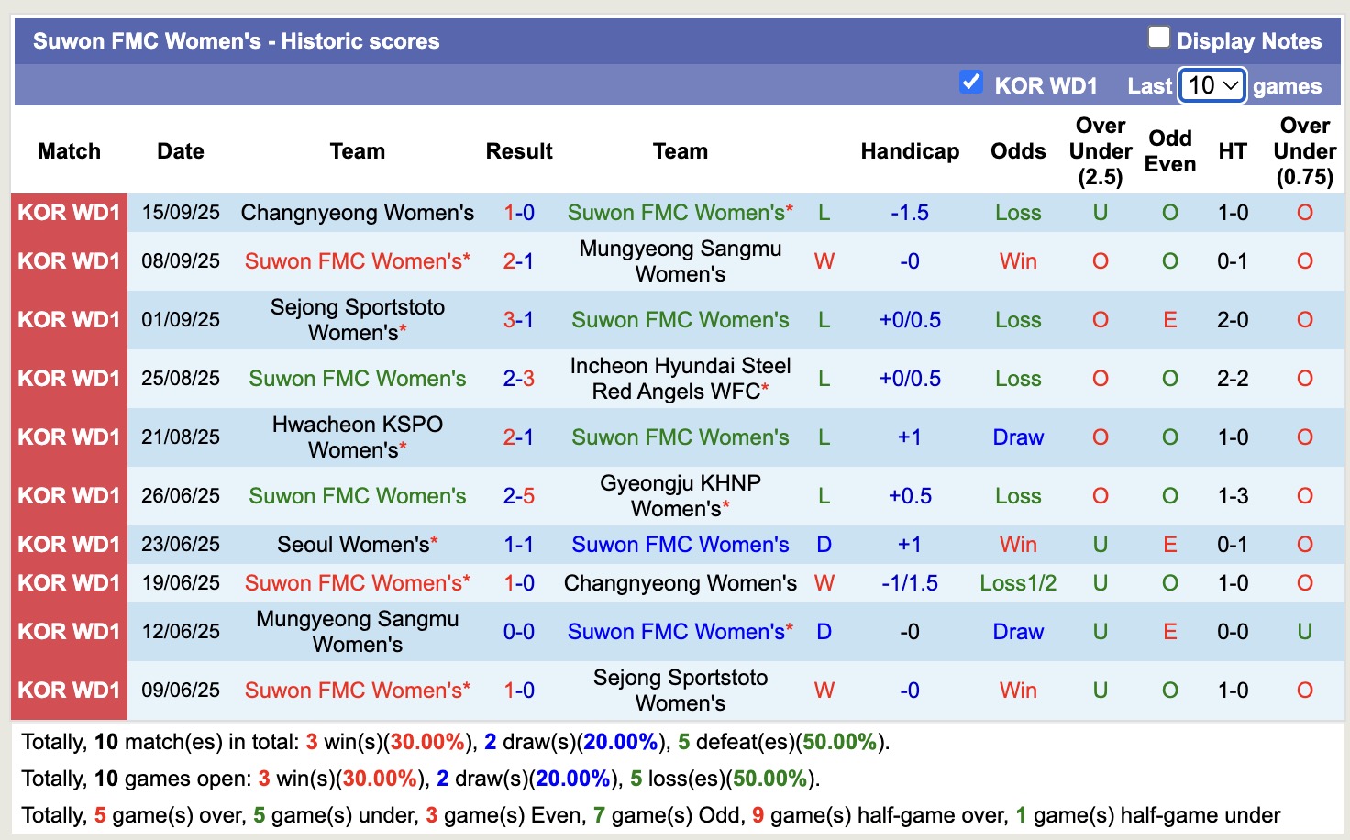Click the Draw odds in the Hwacheon KSPO row
1350x840 pixels.
coord(1017,437)
